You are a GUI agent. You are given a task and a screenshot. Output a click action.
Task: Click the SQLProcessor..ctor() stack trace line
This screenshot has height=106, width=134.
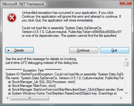42,82
